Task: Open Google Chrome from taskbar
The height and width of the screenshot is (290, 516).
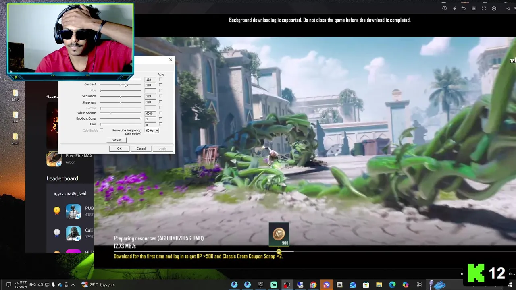Action: [x=313, y=285]
